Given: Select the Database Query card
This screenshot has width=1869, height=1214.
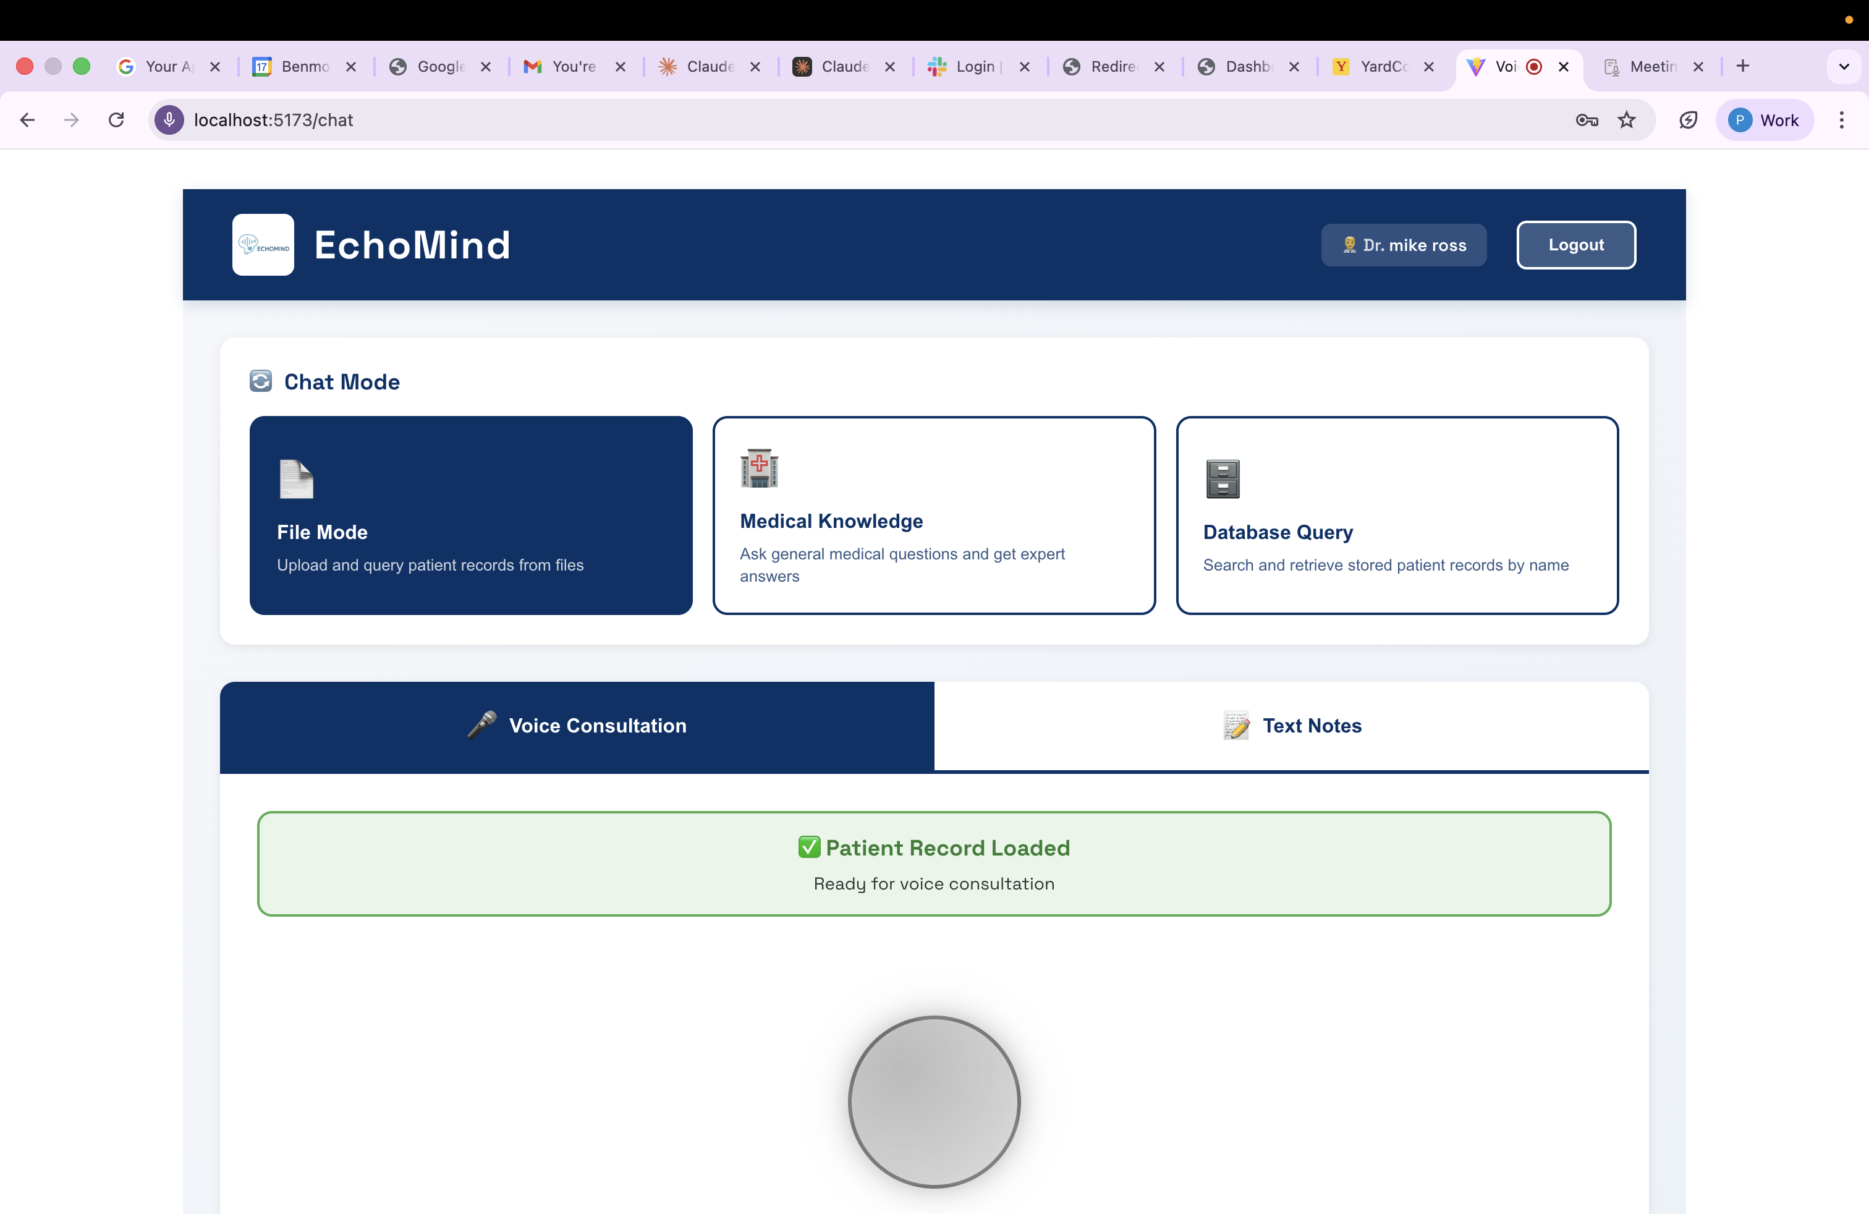Looking at the screenshot, I should 1397,515.
